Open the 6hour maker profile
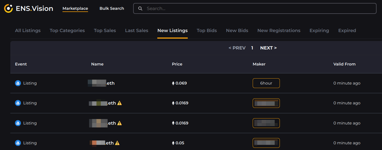Viewport: 382px width, 150px height. (266, 83)
